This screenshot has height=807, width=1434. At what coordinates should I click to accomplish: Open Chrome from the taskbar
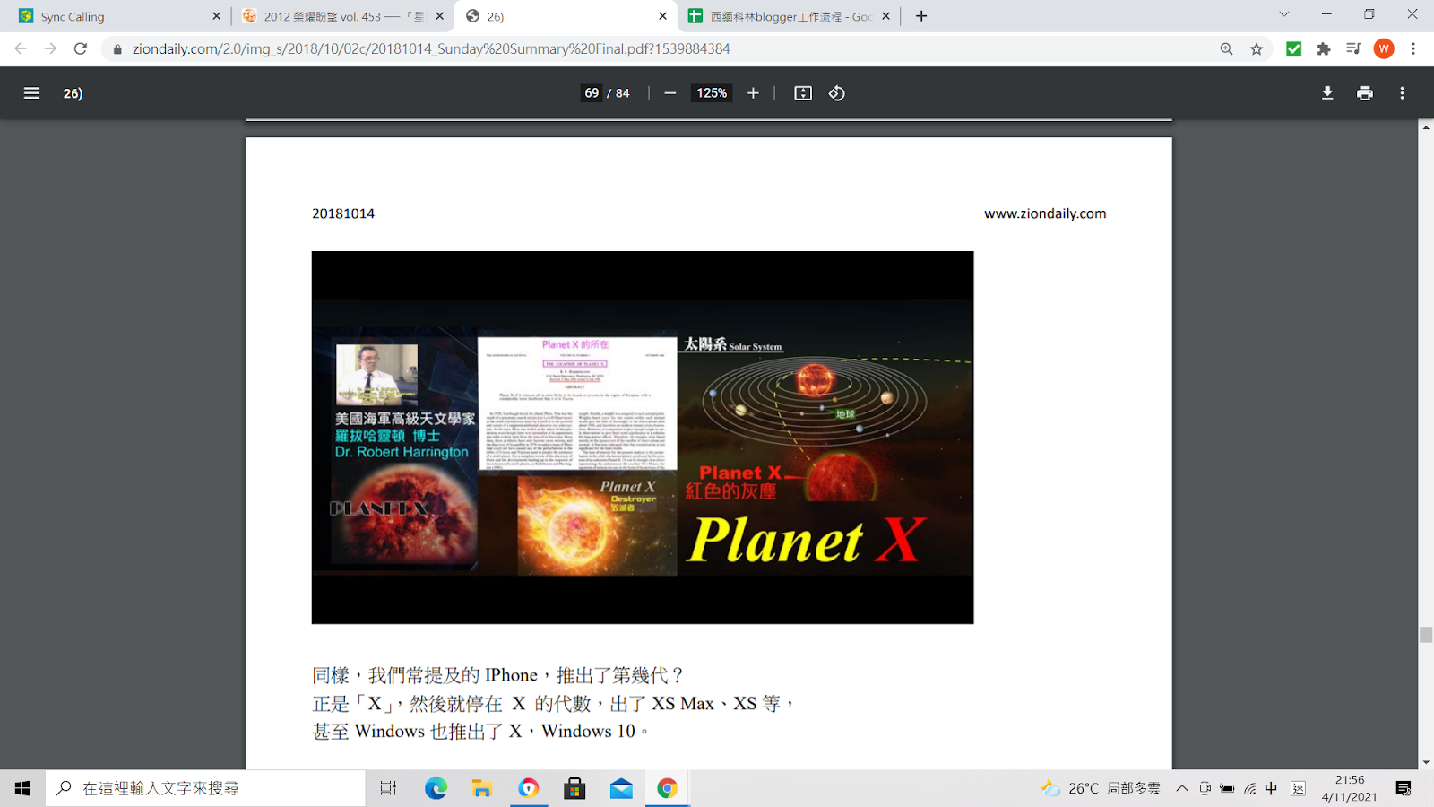667,788
